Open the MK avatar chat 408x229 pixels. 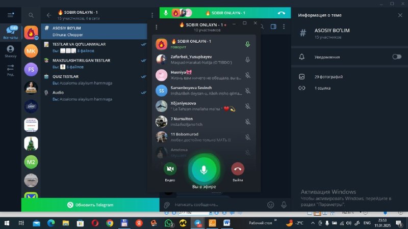tap(31, 51)
